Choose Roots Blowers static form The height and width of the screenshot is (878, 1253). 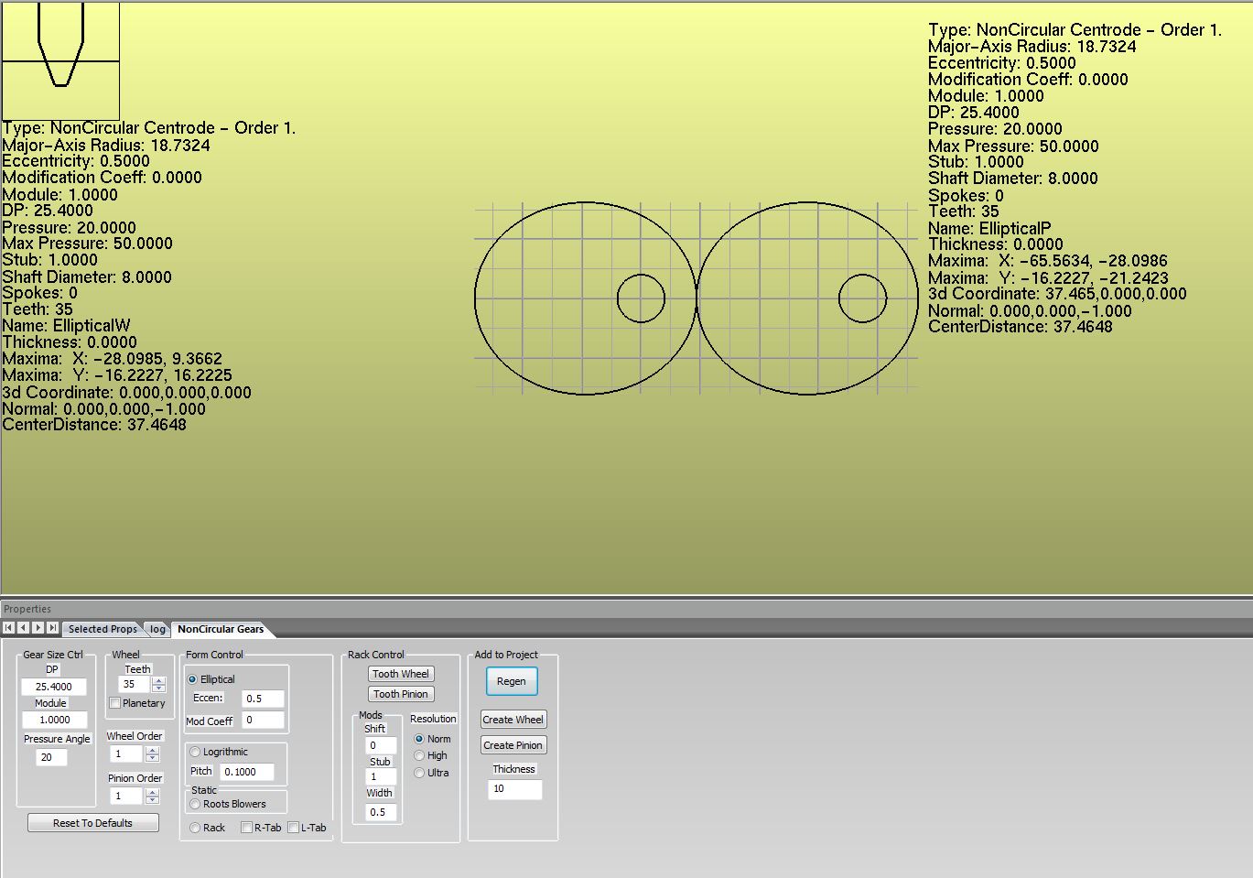[195, 804]
